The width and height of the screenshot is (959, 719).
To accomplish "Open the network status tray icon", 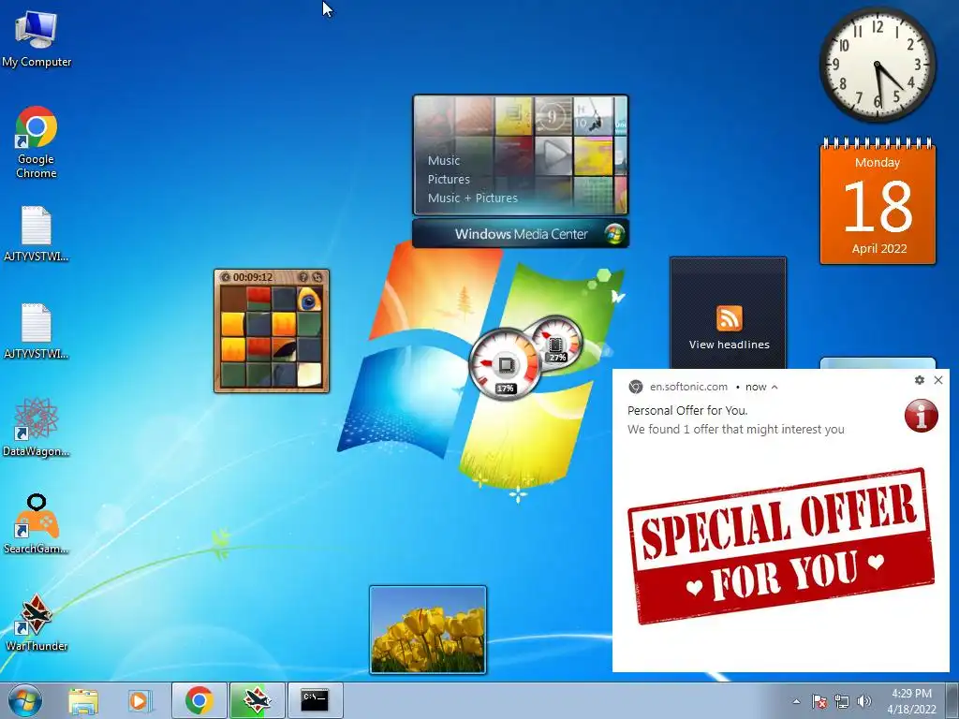I will click(842, 701).
